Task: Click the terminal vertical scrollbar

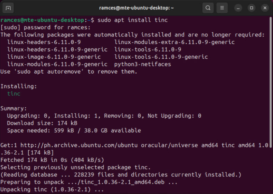Action: [x=271, y=82]
